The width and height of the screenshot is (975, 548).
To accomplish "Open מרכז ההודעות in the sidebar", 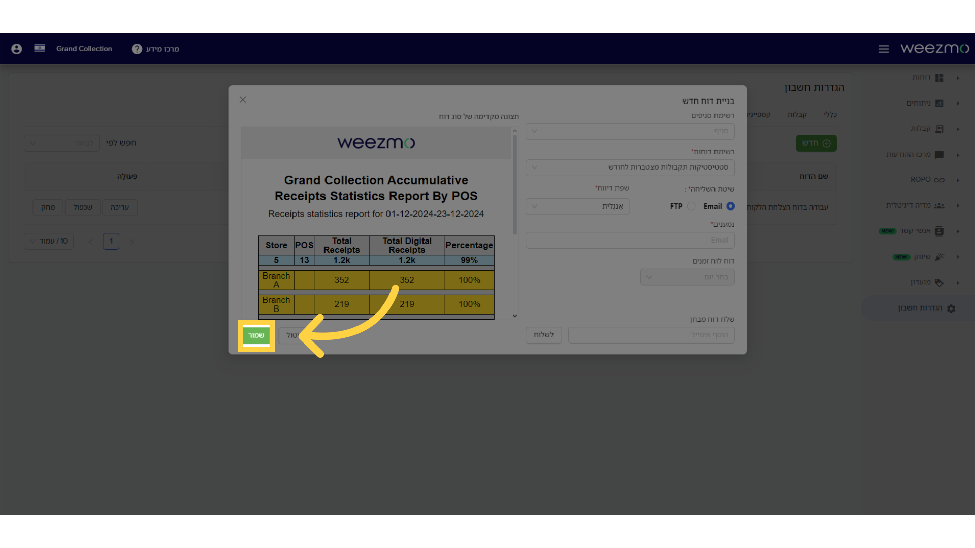I will tap(908, 154).
